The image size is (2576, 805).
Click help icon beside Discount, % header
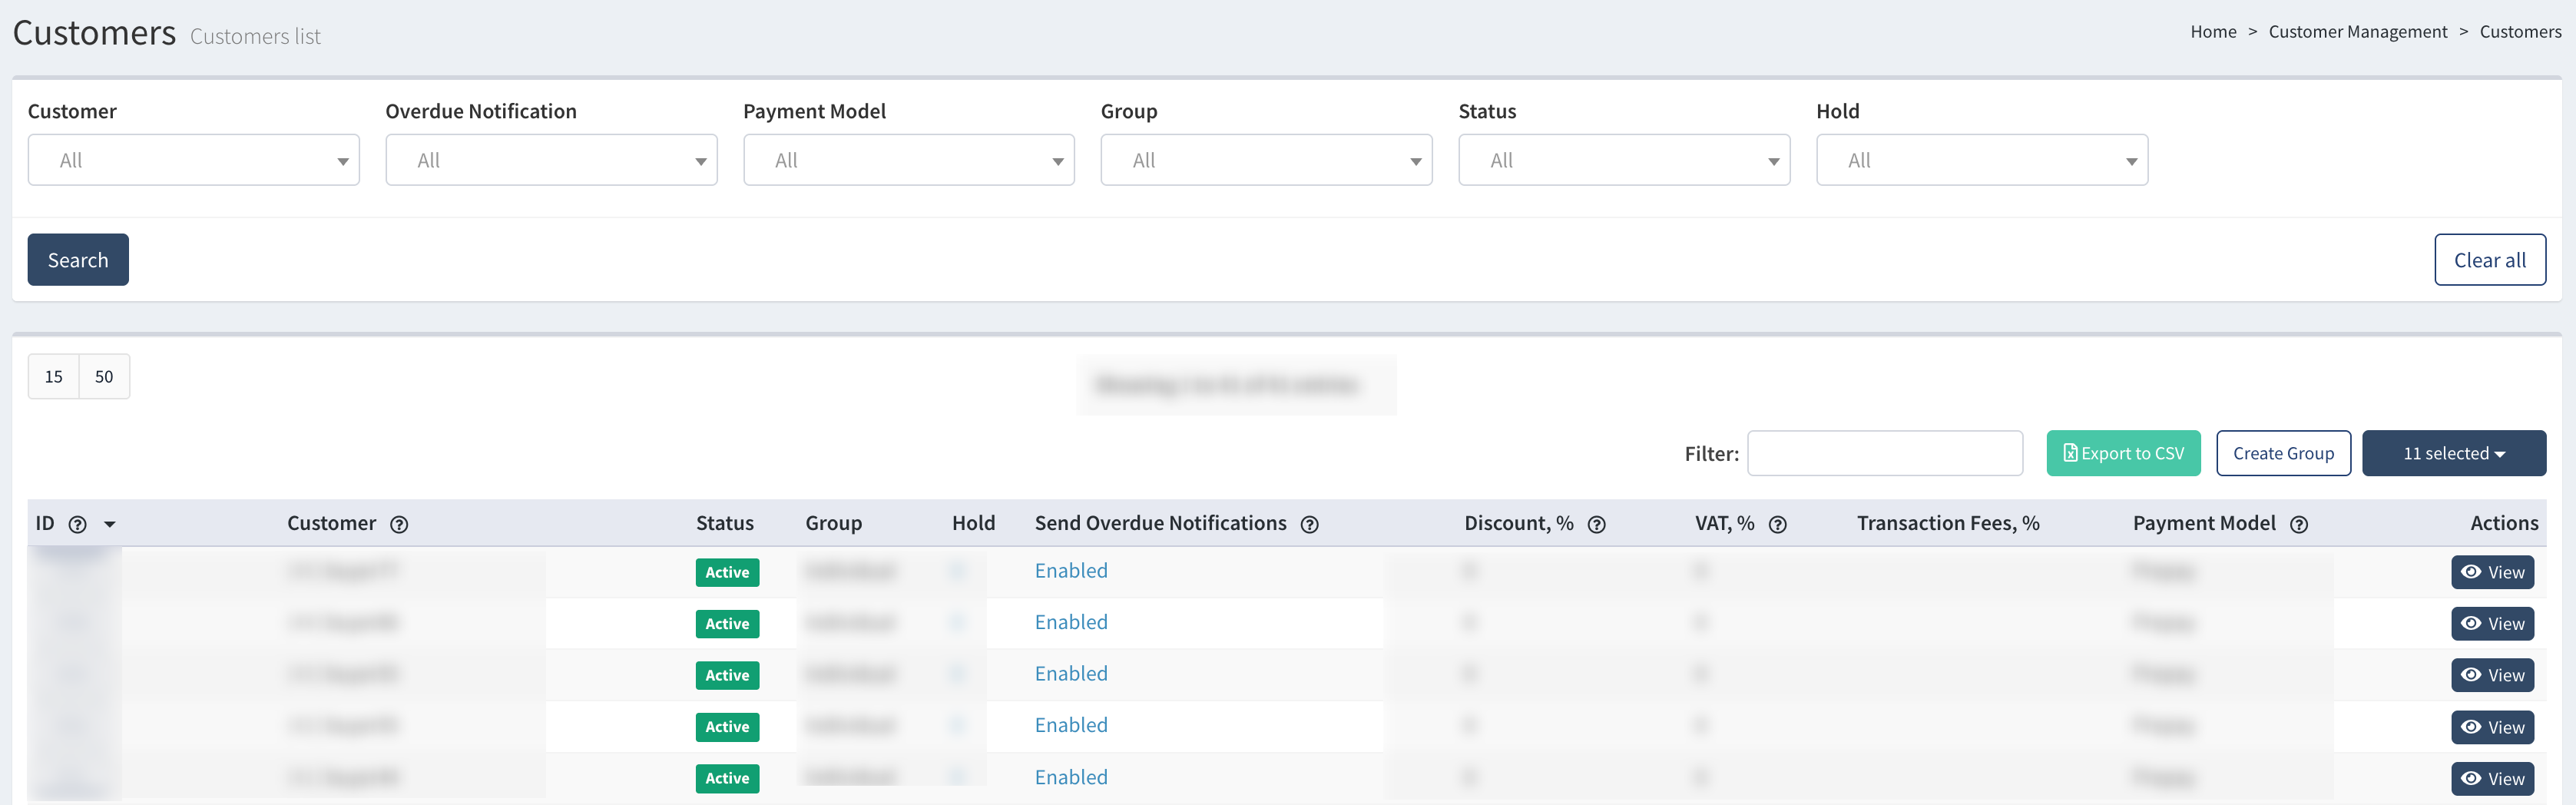(1596, 524)
